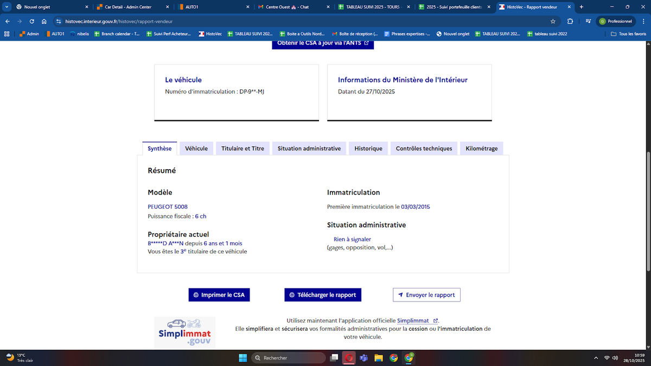Switch to the 2025 - Suivi portefeuille clients tab
This screenshot has width=651, height=366.
coord(454,7)
